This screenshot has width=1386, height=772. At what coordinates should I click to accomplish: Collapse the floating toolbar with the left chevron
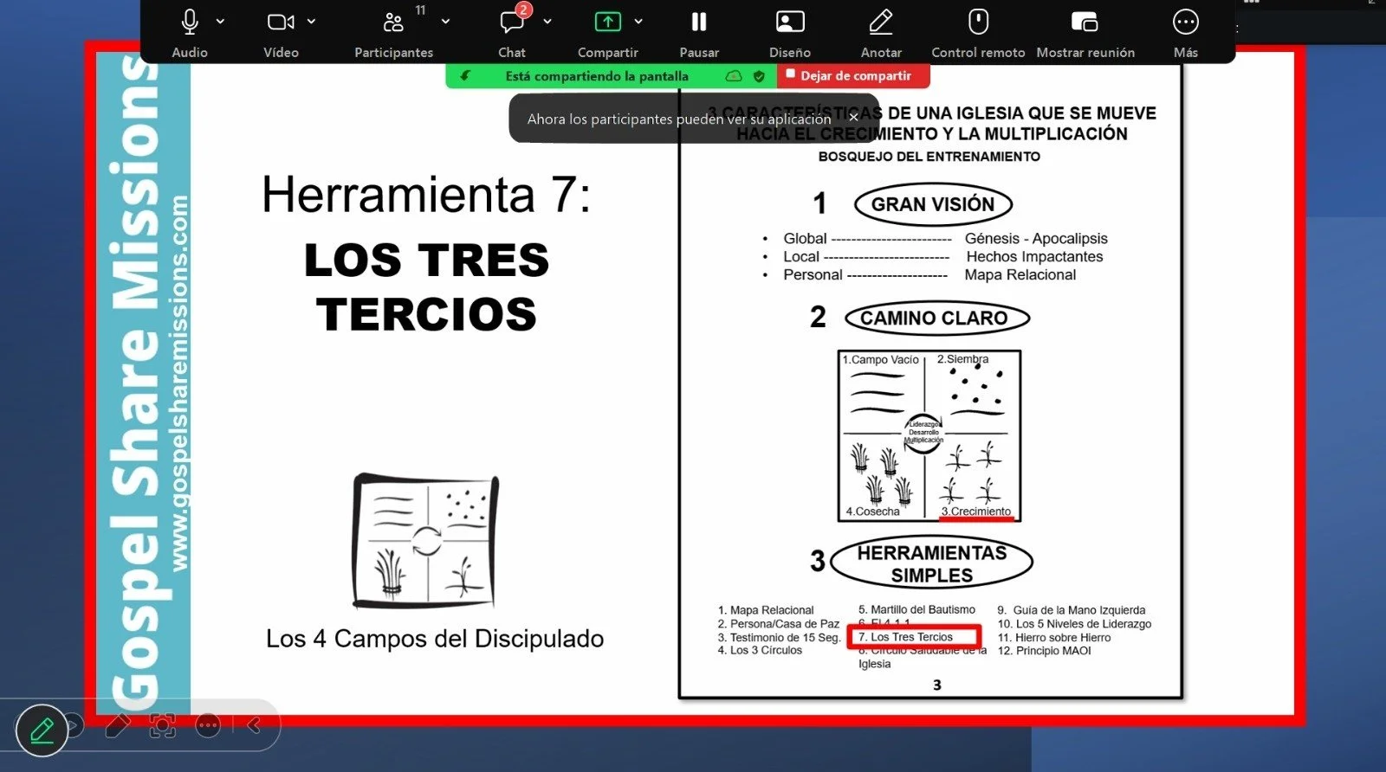click(254, 725)
